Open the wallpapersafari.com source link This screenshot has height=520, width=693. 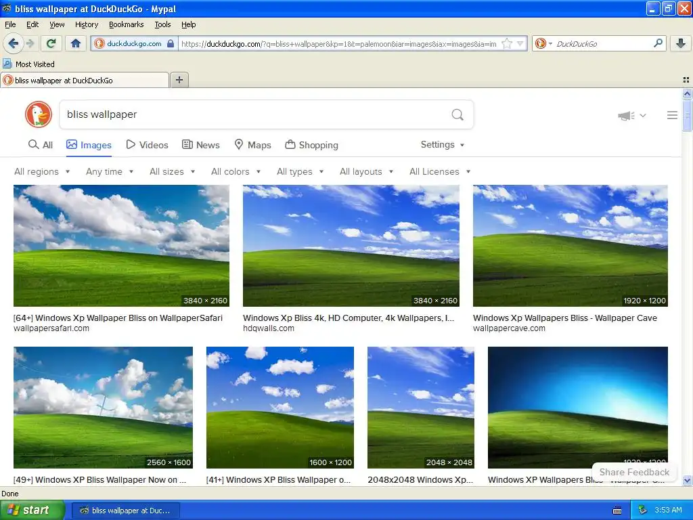click(51, 328)
